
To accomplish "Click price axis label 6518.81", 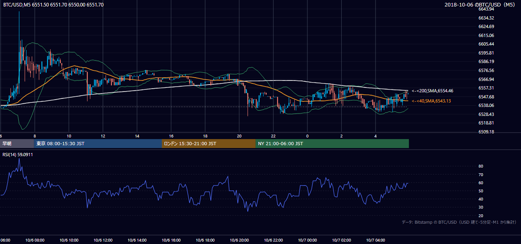I will (x=486, y=123).
